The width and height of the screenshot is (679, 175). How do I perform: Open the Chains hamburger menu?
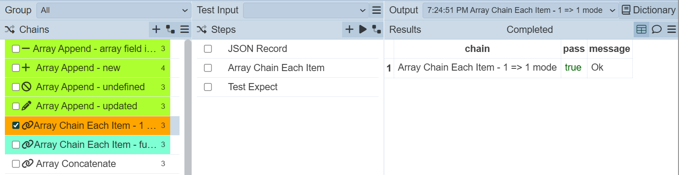tap(185, 30)
